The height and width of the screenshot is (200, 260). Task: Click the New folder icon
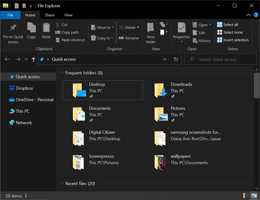pyautogui.click(x=150, y=27)
